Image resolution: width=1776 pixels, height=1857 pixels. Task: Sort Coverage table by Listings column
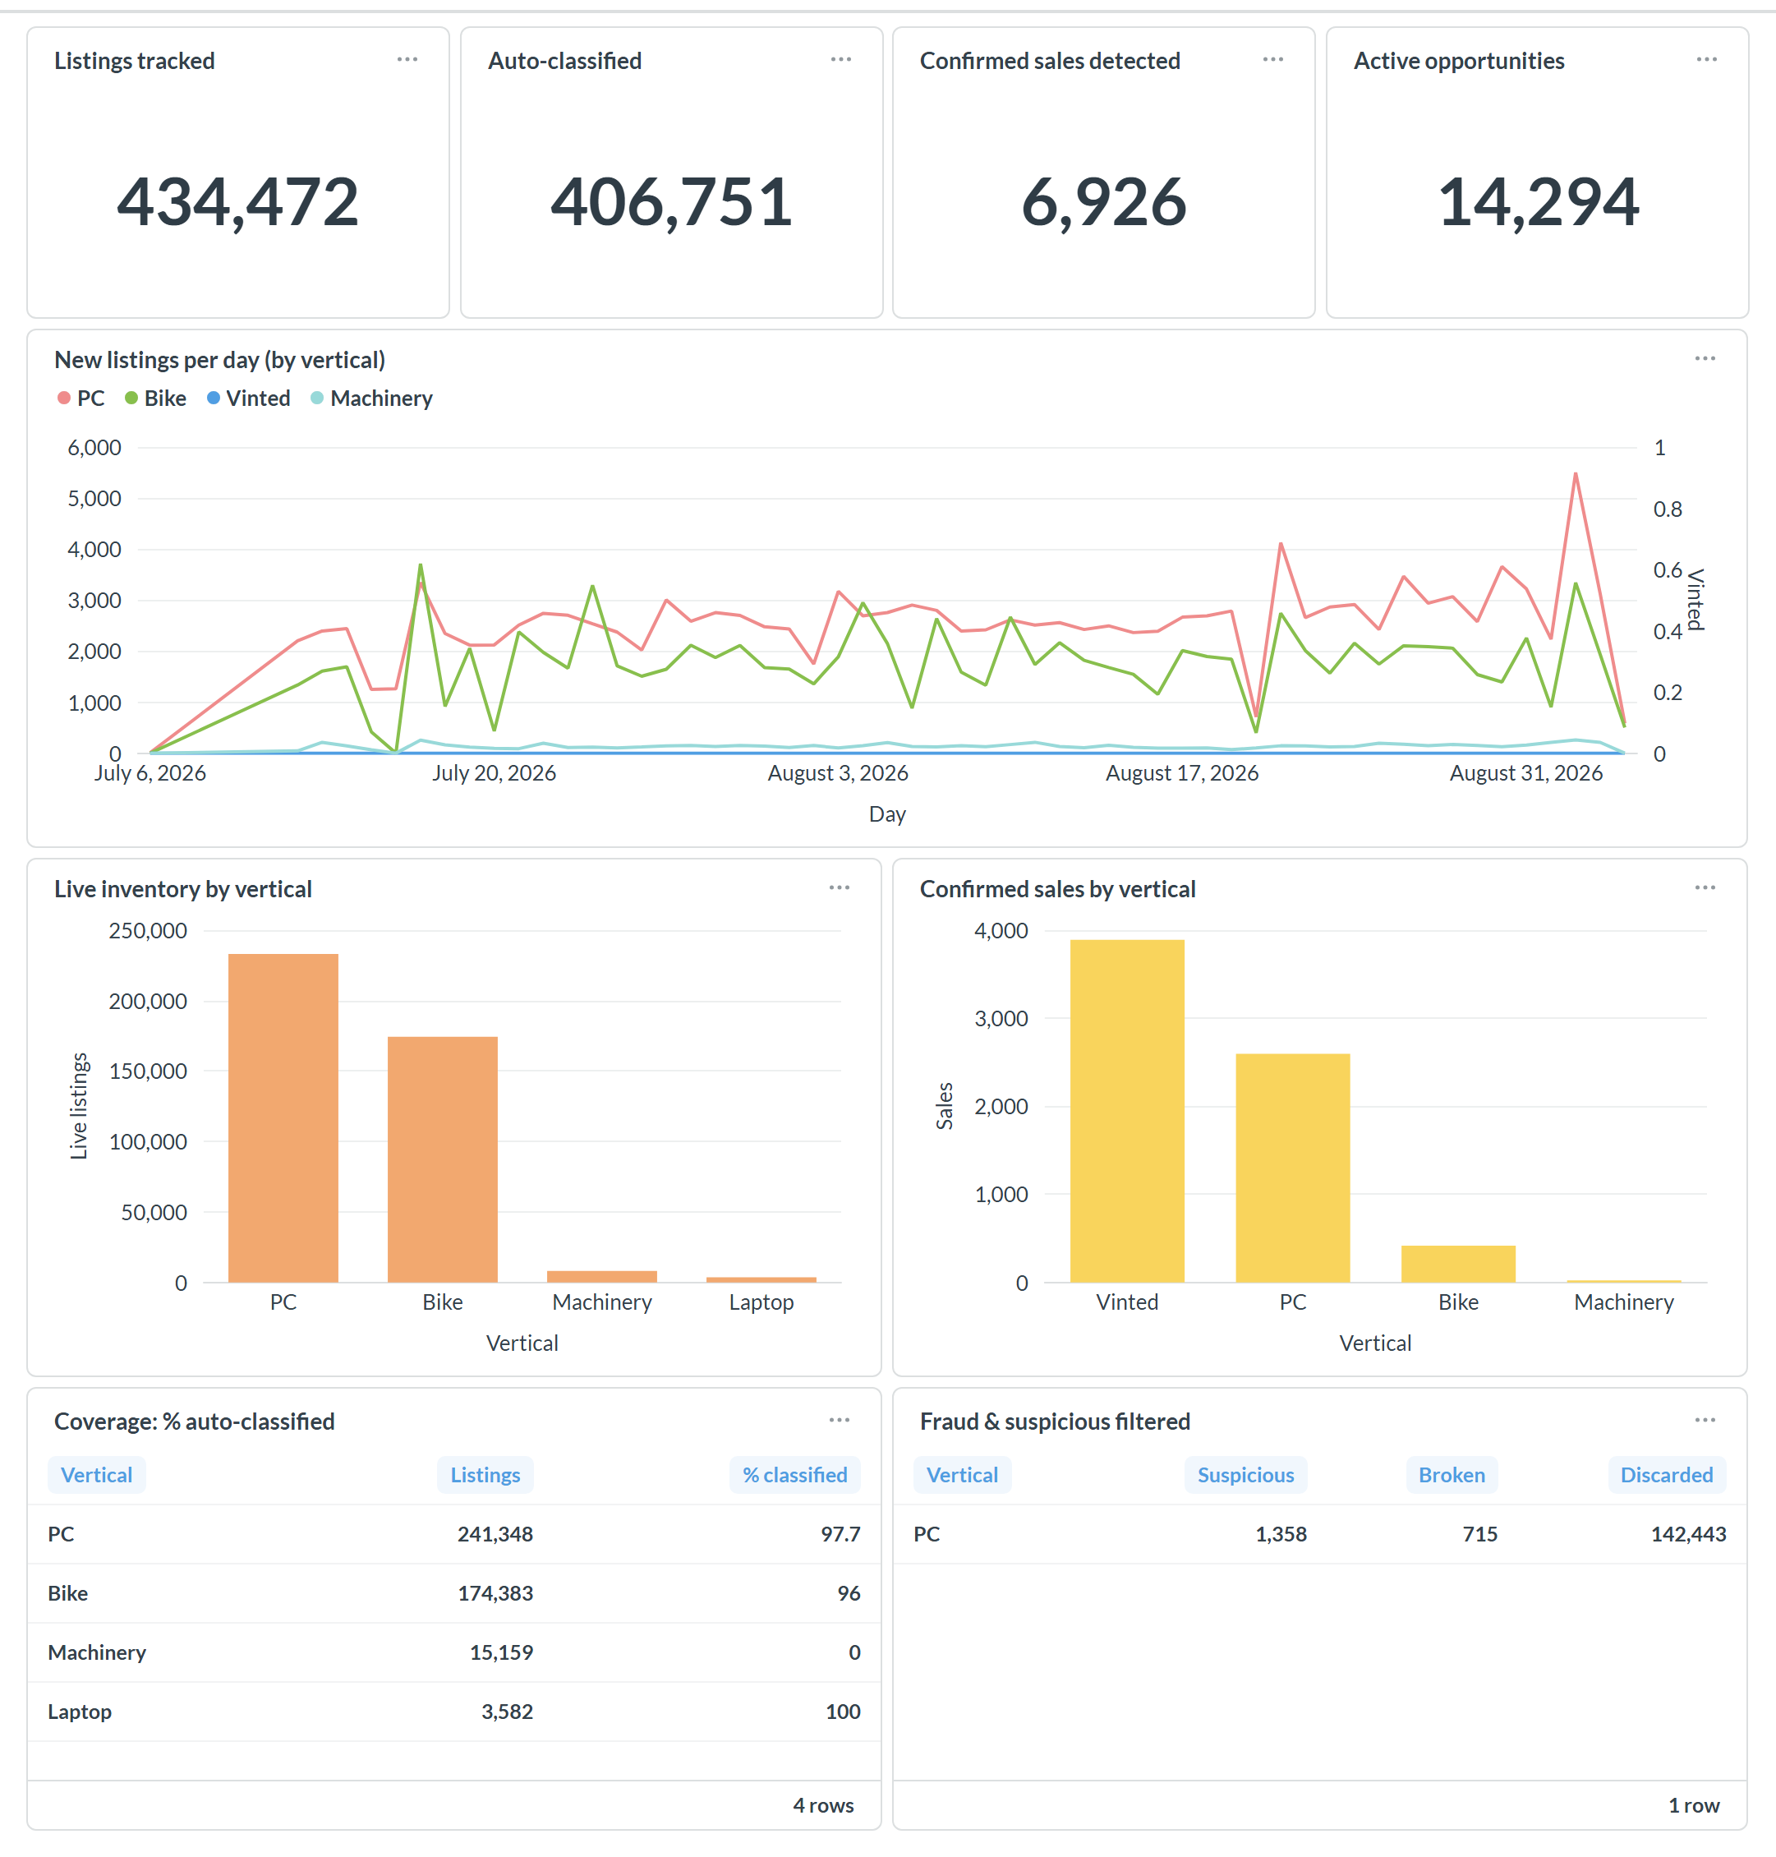(x=485, y=1476)
